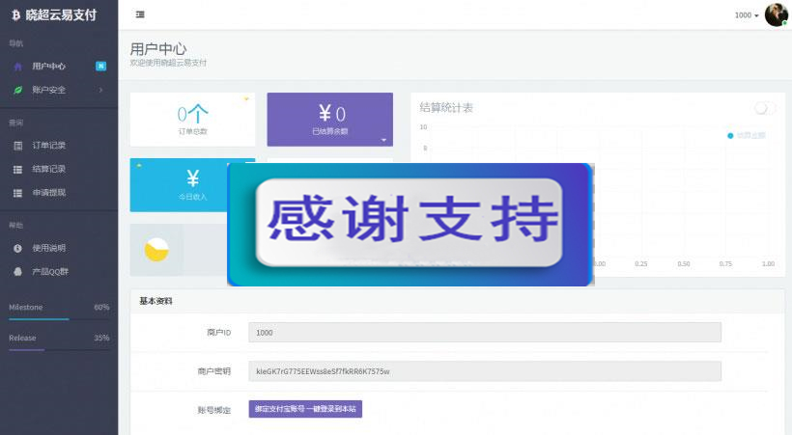Image resolution: width=792 pixels, height=435 pixels.
Task: Expand the 账户安全 submenu chevron
Action: (x=100, y=90)
